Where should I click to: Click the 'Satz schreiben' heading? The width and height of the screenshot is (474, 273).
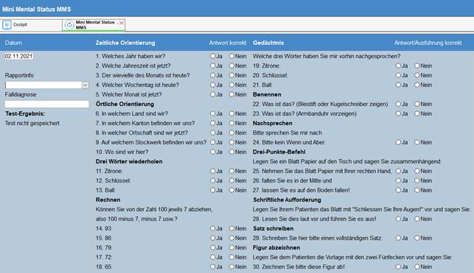point(273,229)
